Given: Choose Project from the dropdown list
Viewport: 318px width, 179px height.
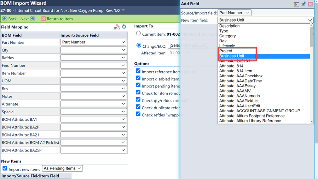Looking at the screenshot, I should (x=226, y=51).
